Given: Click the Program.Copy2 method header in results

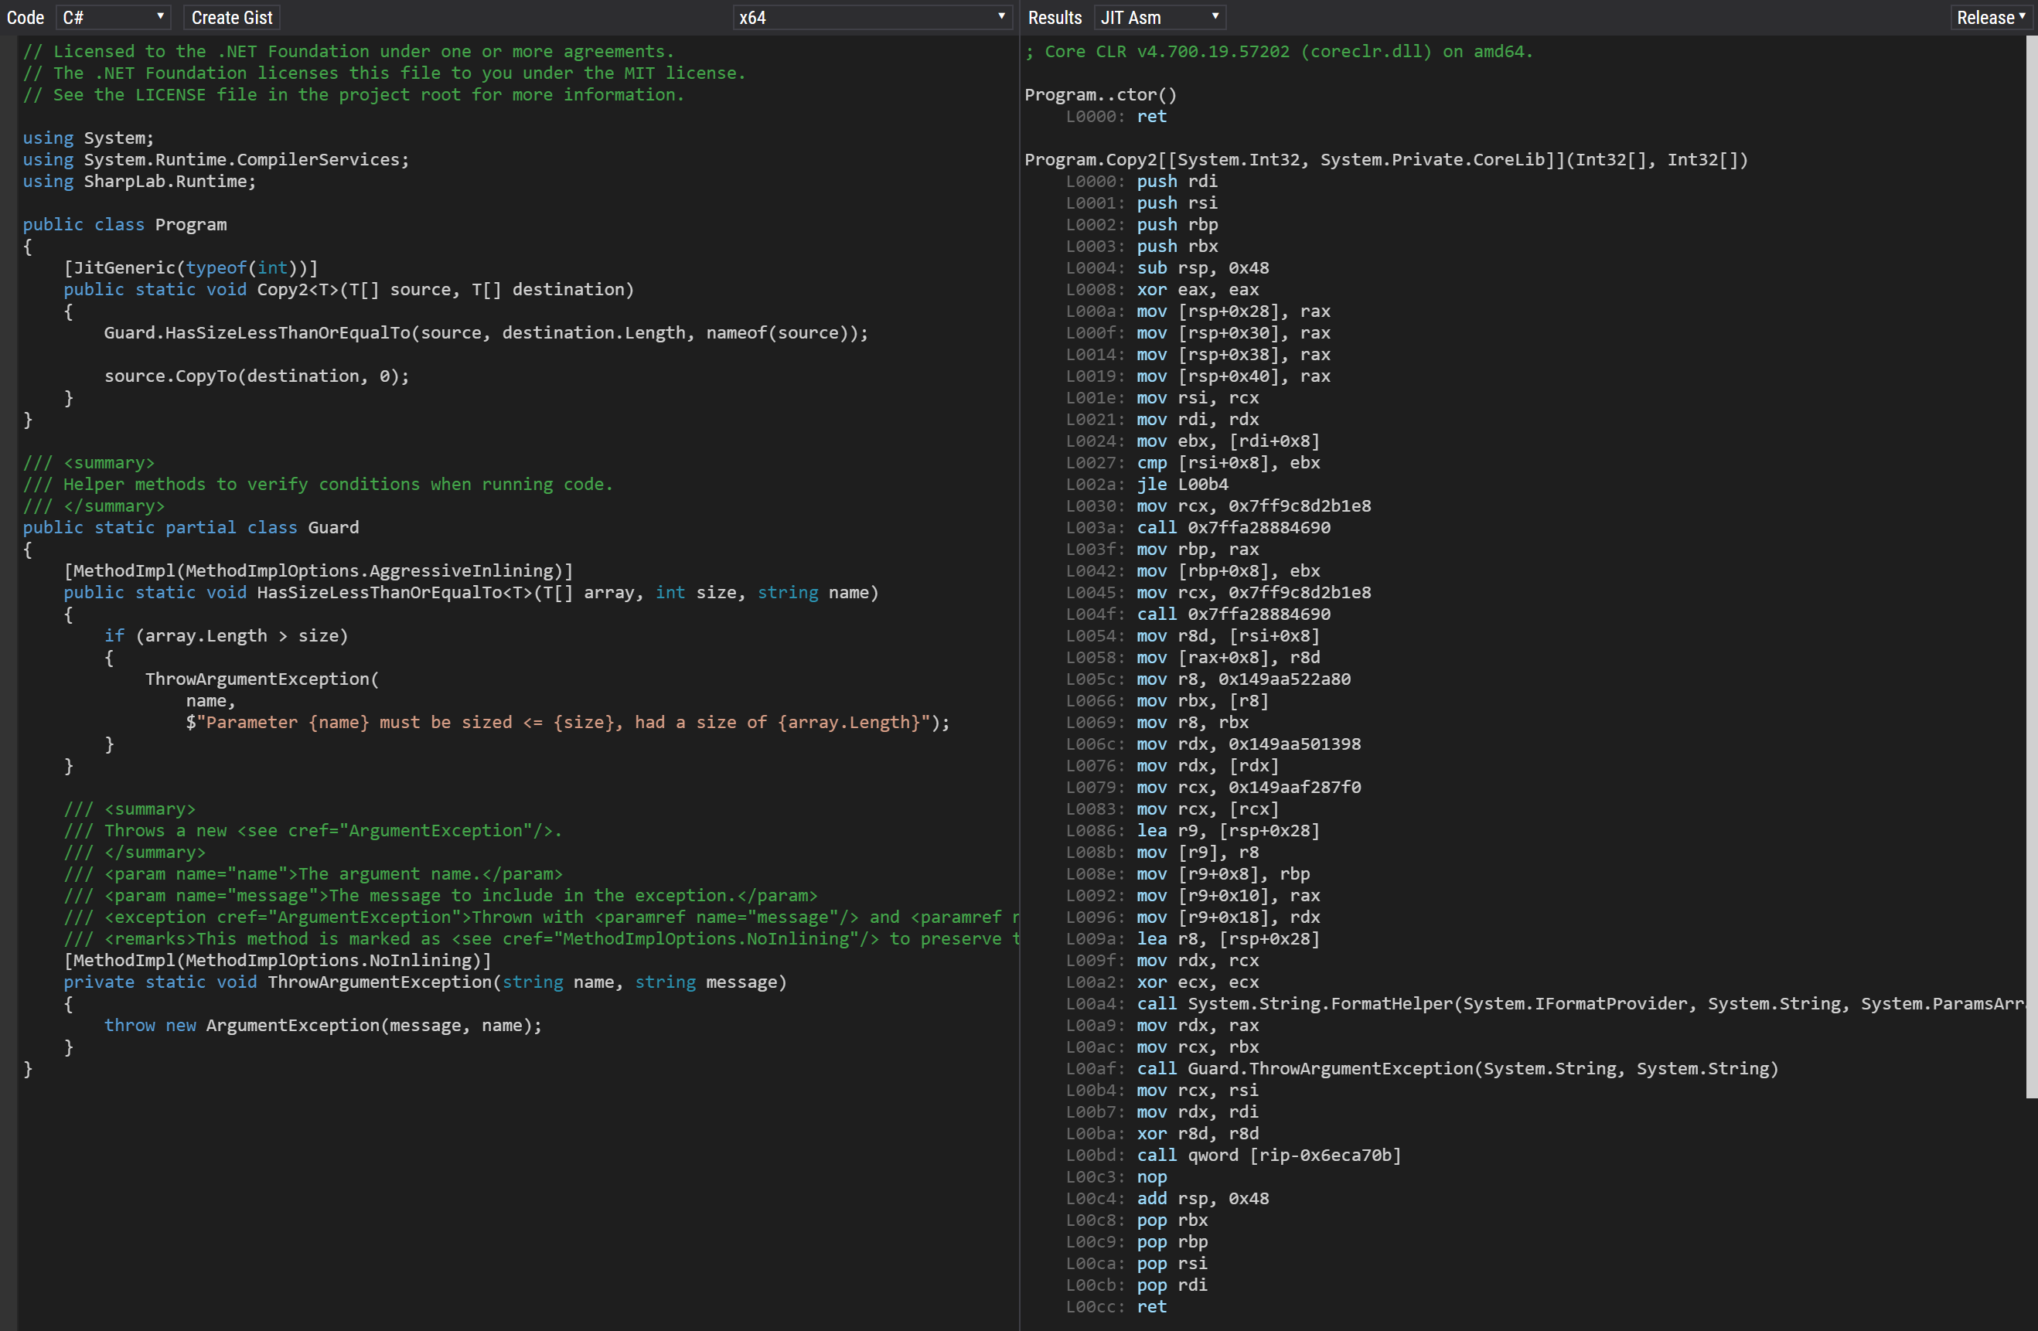Looking at the screenshot, I should tap(1385, 160).
